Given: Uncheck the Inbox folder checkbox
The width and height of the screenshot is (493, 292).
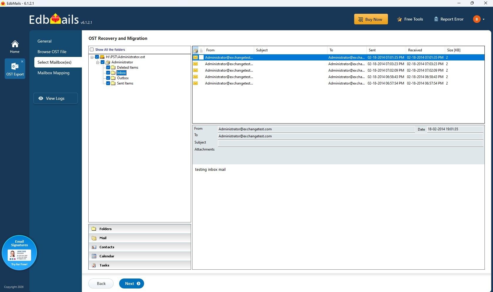Looking at the screenshot, I should (108, 73).
